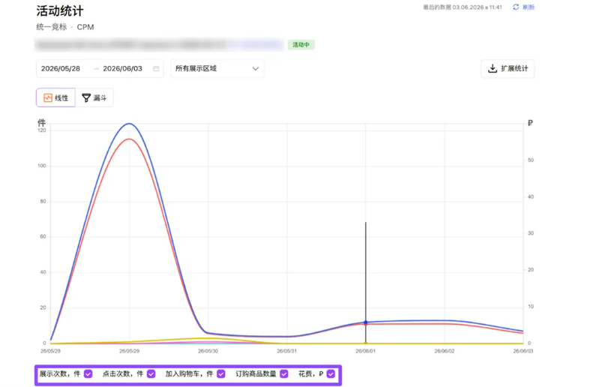The height and width of the screenshot is (387, 596).
Task: Toggle the 点击次数 checkbox
Action: coord(151,373)
